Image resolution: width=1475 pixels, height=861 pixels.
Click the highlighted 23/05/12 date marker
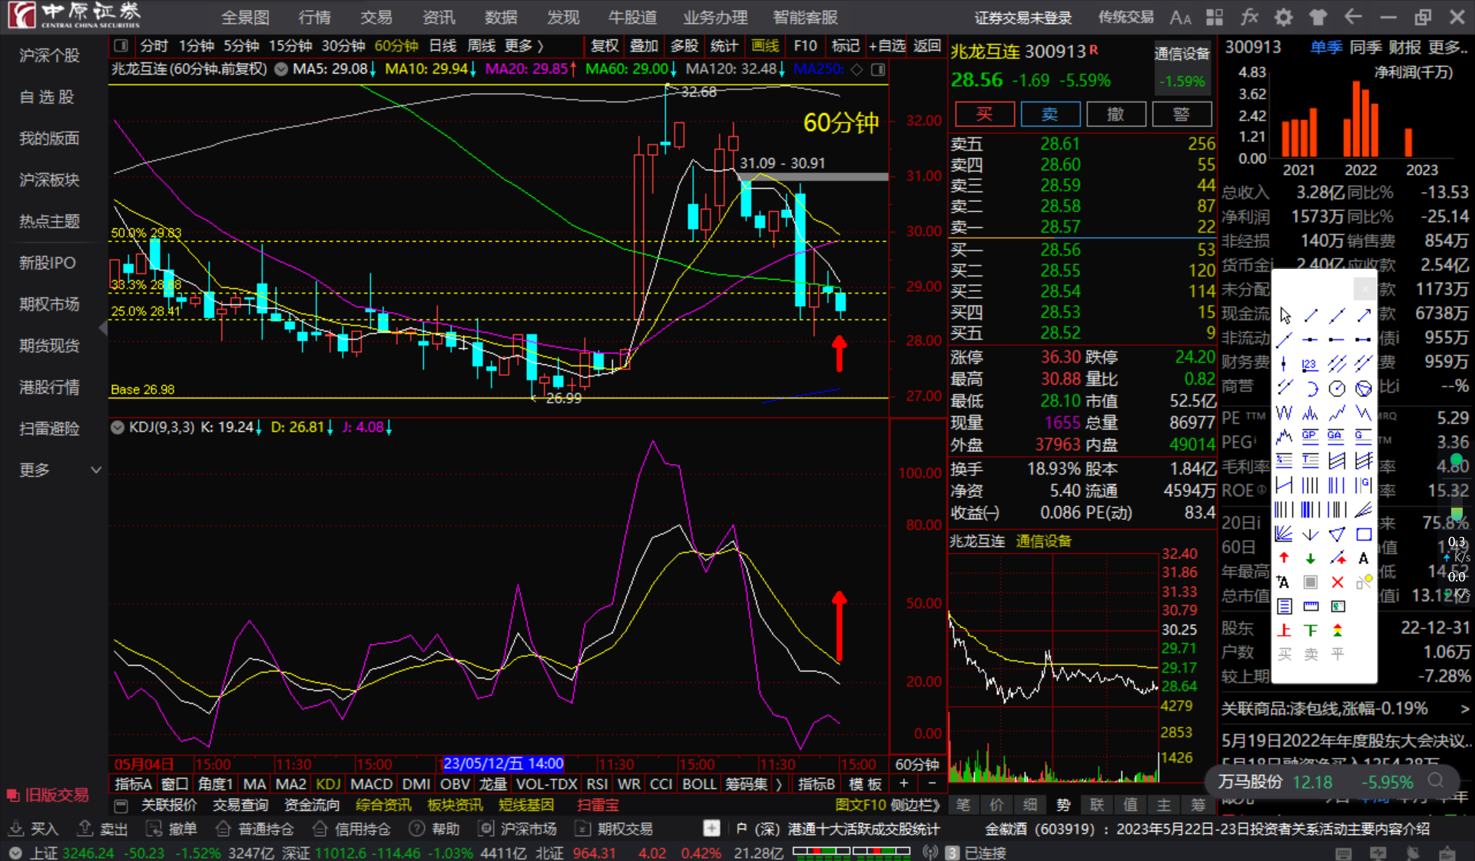503,763
